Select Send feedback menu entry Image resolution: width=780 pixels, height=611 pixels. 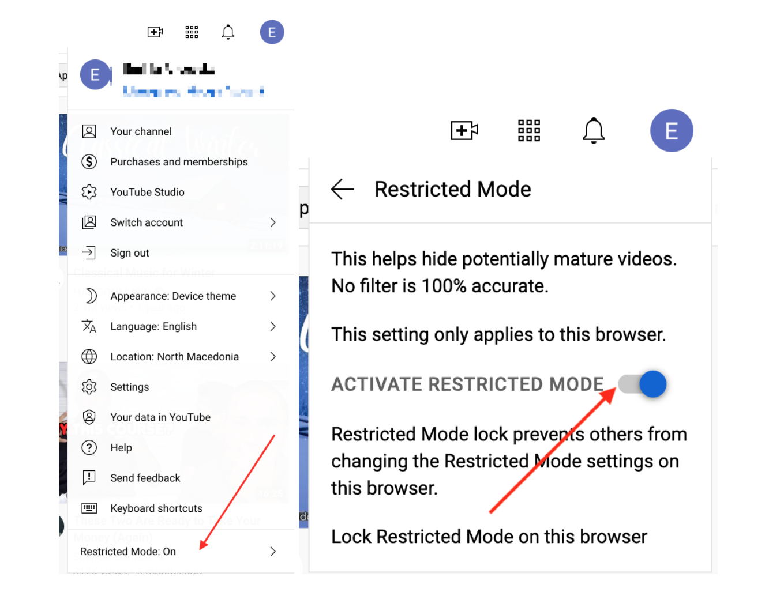click(181, 478)
